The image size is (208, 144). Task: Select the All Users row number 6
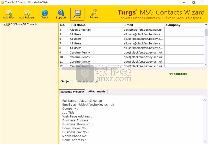[x=132, y=39]
